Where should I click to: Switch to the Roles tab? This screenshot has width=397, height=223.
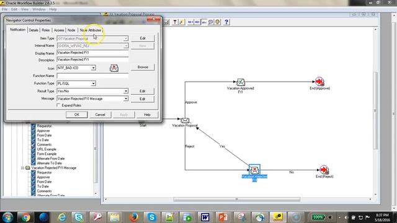pyautogui.click(x=45, y=30)
